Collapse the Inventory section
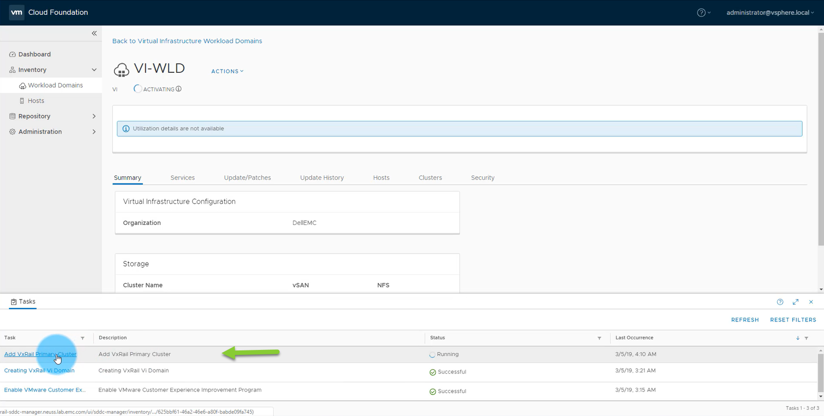Image resolution: width=824 pixels, height=416 pixels. pos(94,70)
